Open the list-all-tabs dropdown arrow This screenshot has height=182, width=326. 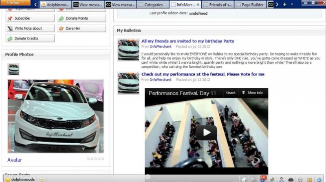[292, 4]
